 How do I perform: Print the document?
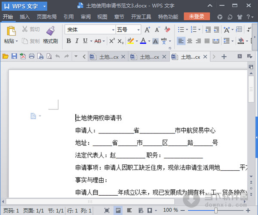(x=31, y=56)
